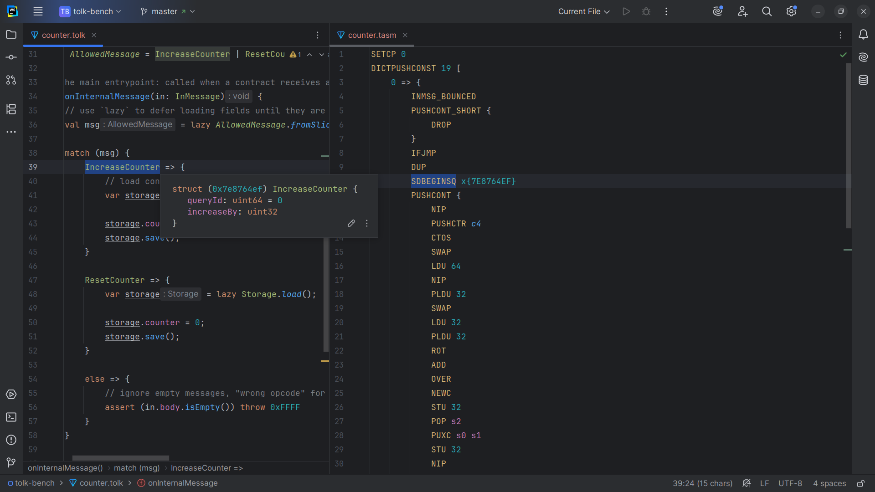Open Code With Me add-user icon

tap(743, 11)
